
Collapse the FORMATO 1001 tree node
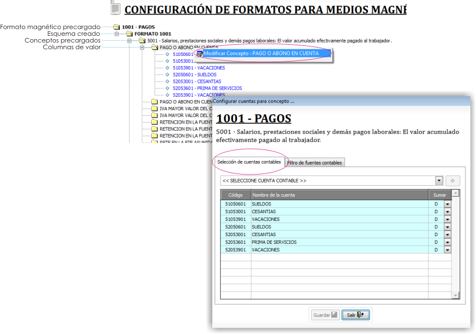pos(116,34)
